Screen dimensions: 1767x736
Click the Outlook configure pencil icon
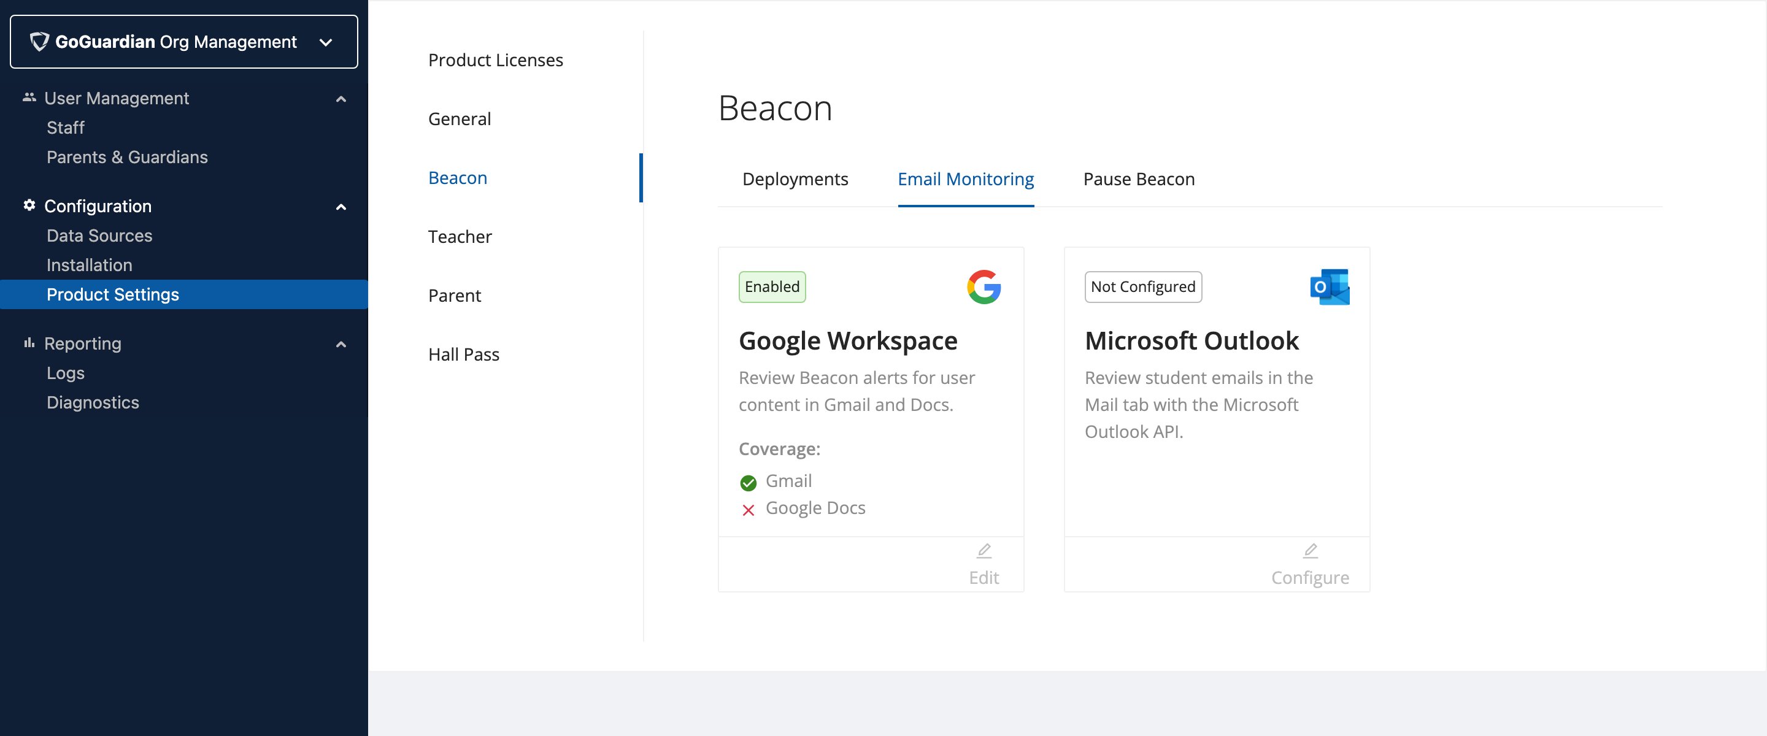tap(1310, 551)
